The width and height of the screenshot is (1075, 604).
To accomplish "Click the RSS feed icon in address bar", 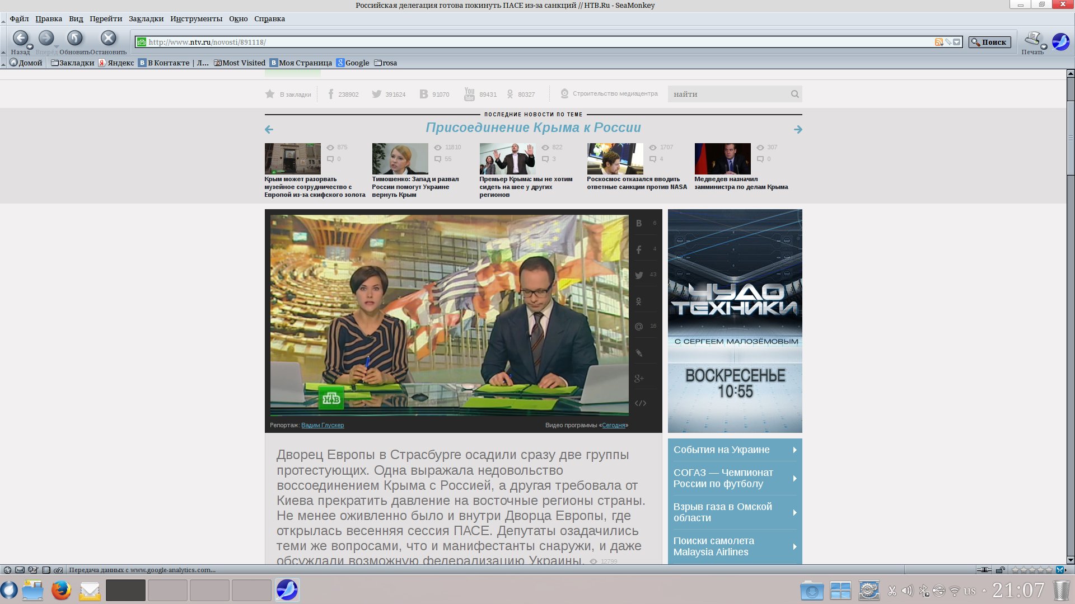I will coord(938,42).
